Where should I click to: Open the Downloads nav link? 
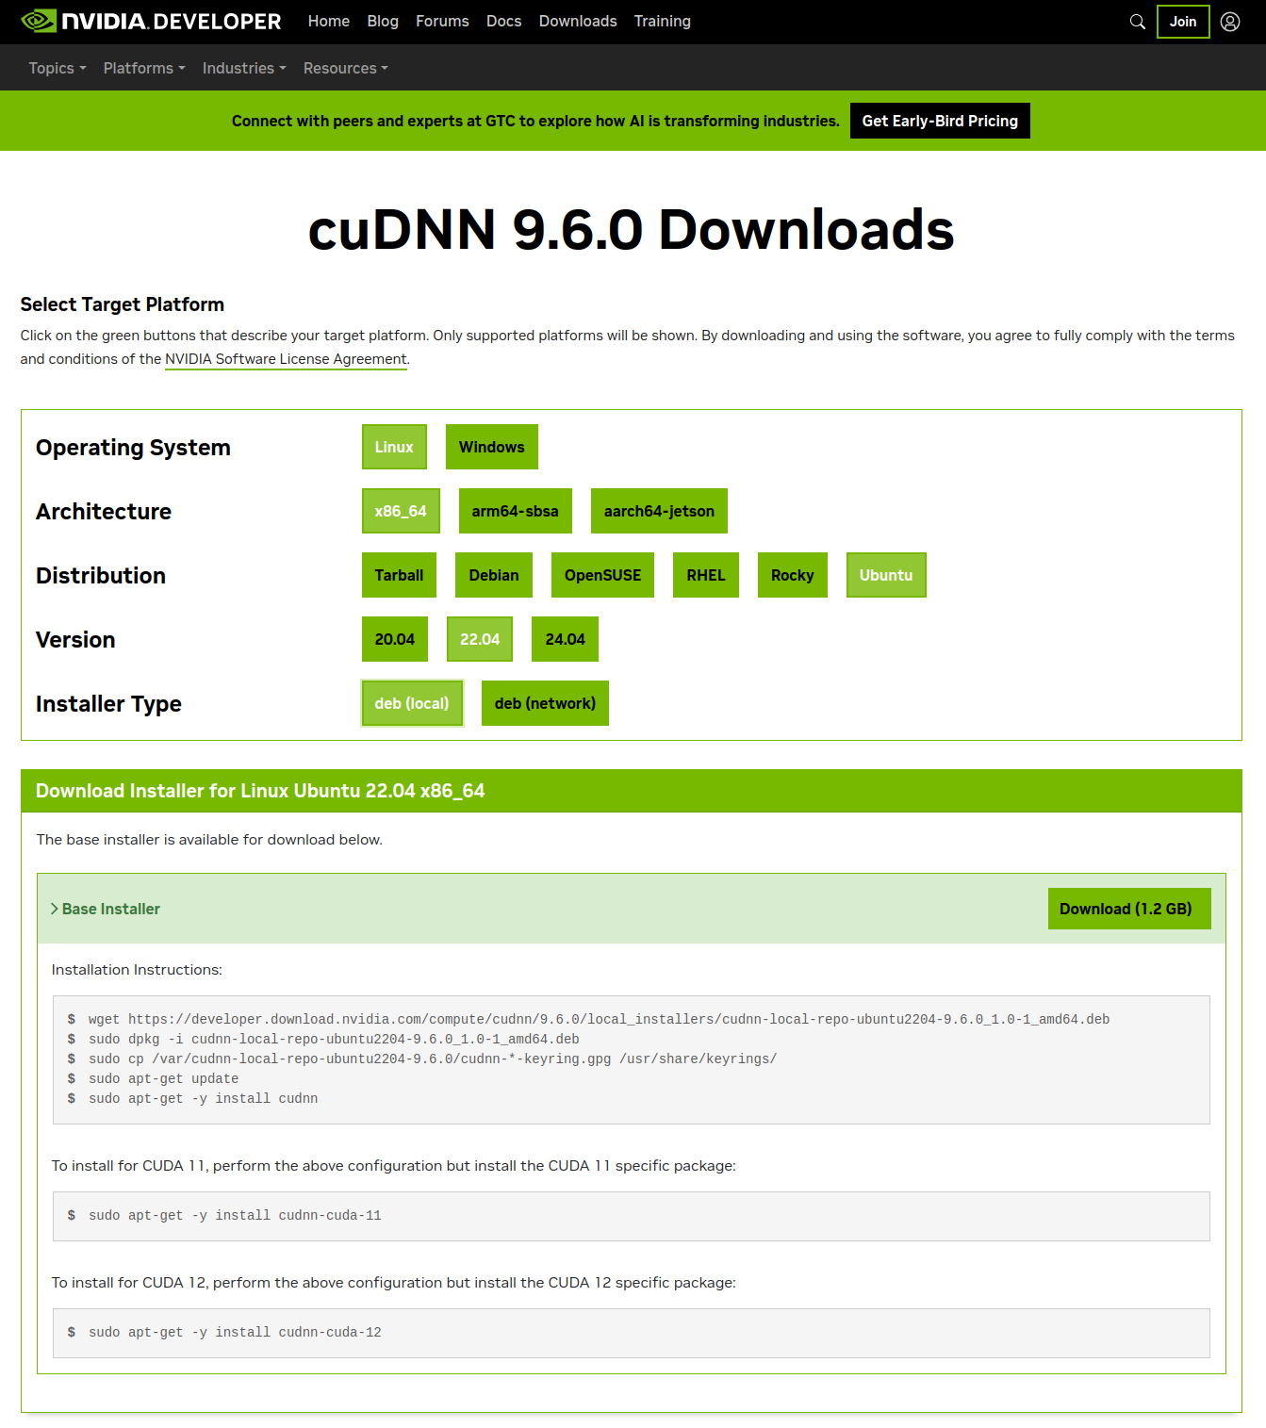pos(578,21)
